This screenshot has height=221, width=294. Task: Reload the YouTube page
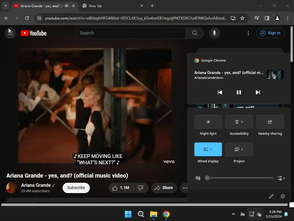(x=27, y=18)
